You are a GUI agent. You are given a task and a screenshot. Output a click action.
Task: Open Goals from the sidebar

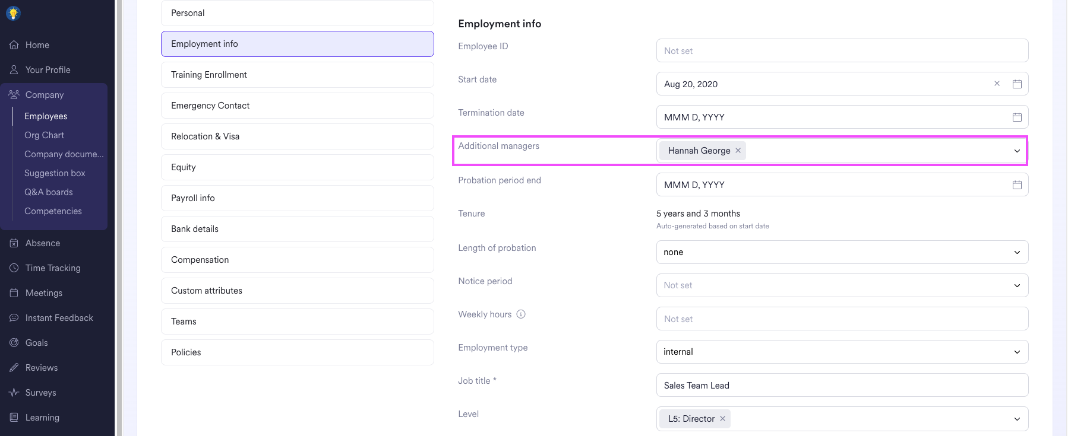(x=36, y=343)
